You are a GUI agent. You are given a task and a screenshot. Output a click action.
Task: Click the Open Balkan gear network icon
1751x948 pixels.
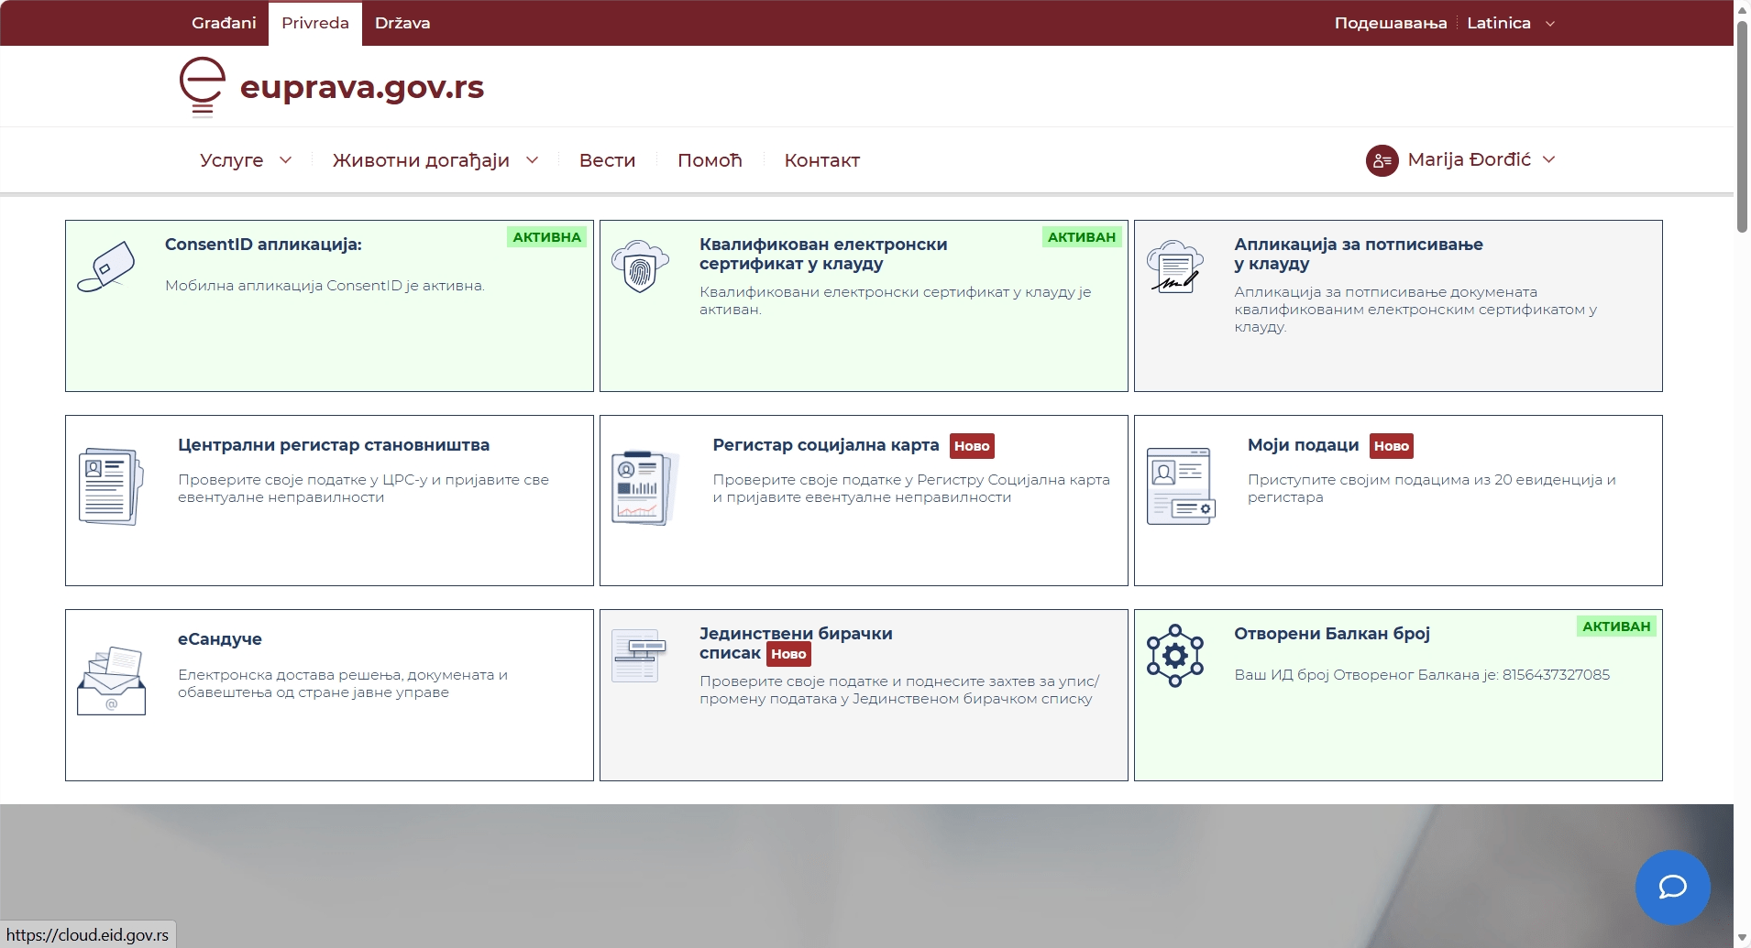tap(1174, 656)
